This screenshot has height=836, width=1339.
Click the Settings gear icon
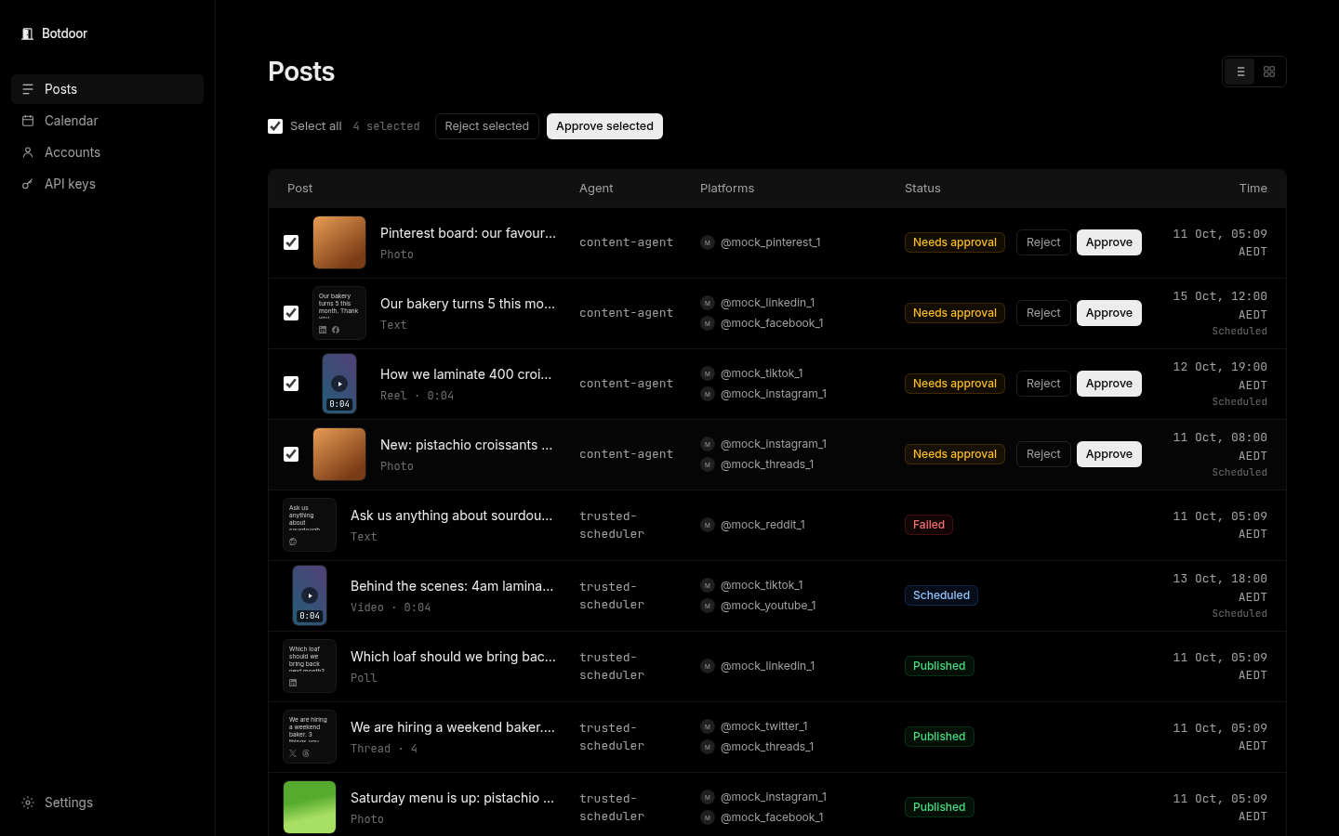28,803
